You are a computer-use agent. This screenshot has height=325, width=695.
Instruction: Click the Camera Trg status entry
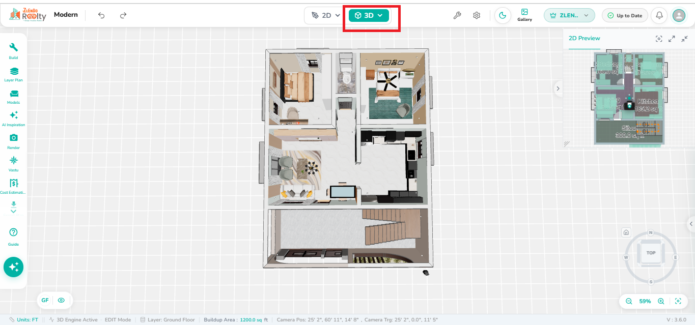(401, 320)
